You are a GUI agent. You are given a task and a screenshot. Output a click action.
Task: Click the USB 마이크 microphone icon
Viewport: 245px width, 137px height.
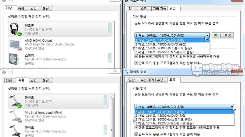[15, 101]
